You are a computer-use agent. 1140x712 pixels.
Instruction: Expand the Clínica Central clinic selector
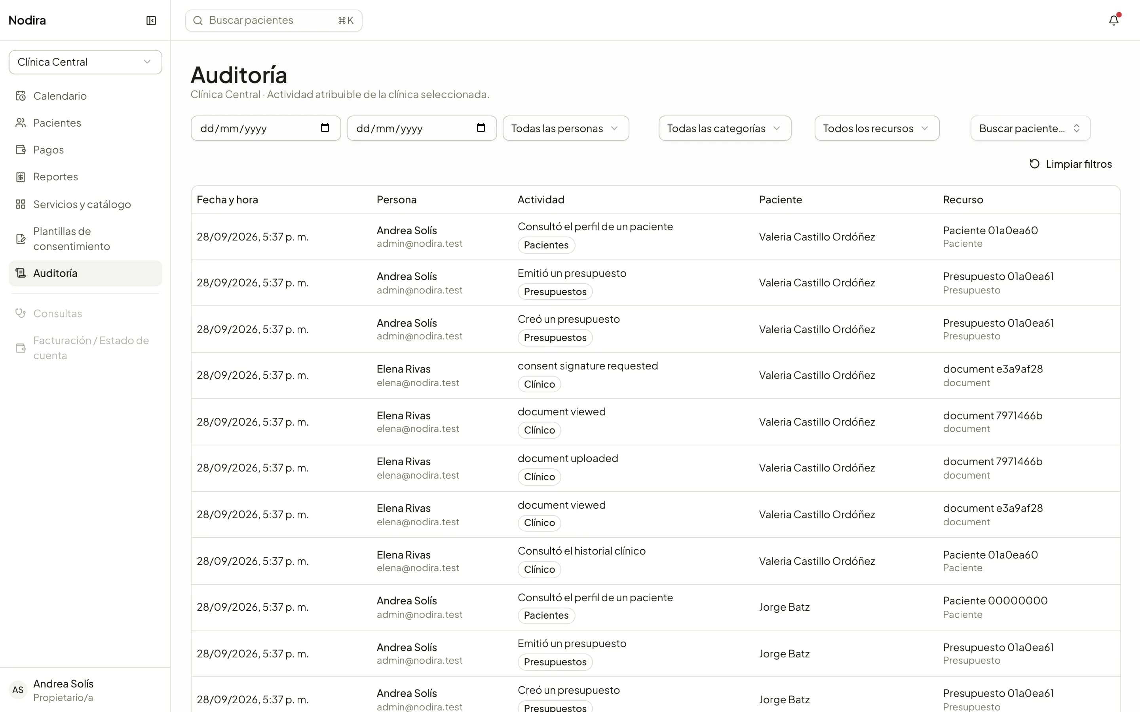pos(85,62)
